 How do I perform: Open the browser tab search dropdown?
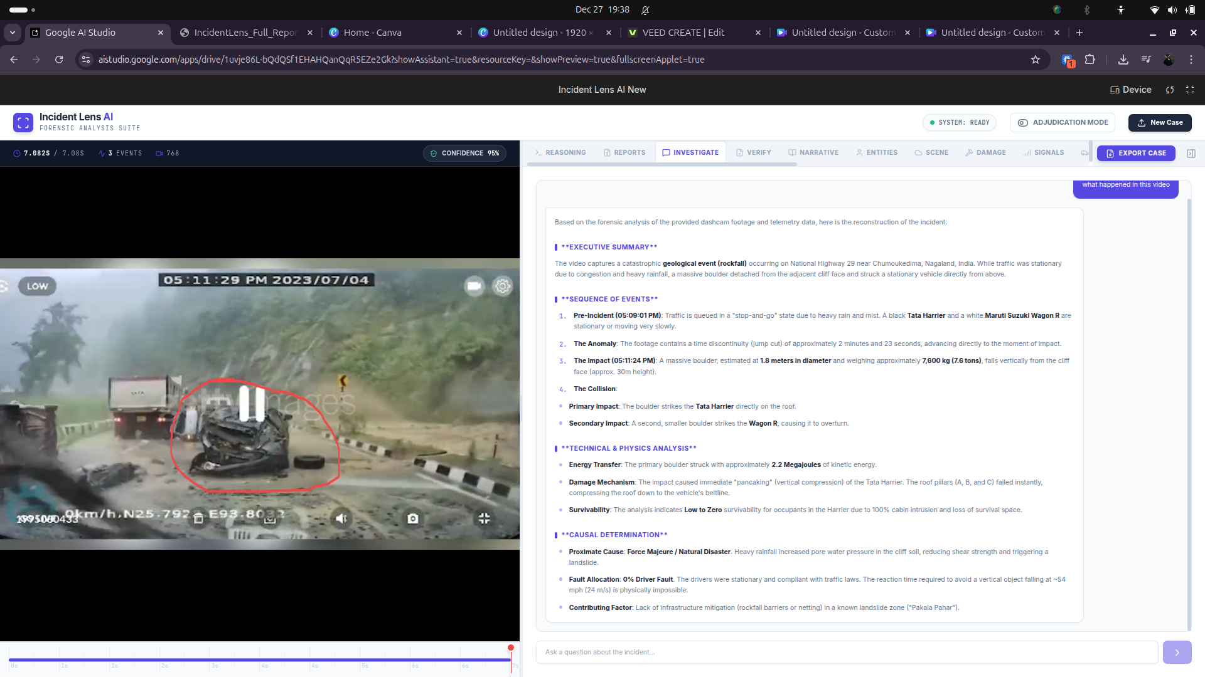tap(13, 33)
